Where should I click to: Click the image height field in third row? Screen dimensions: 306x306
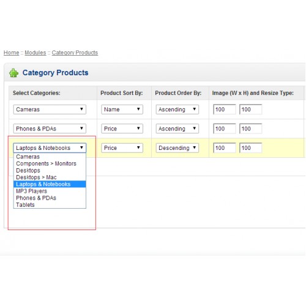coord(250,148)
